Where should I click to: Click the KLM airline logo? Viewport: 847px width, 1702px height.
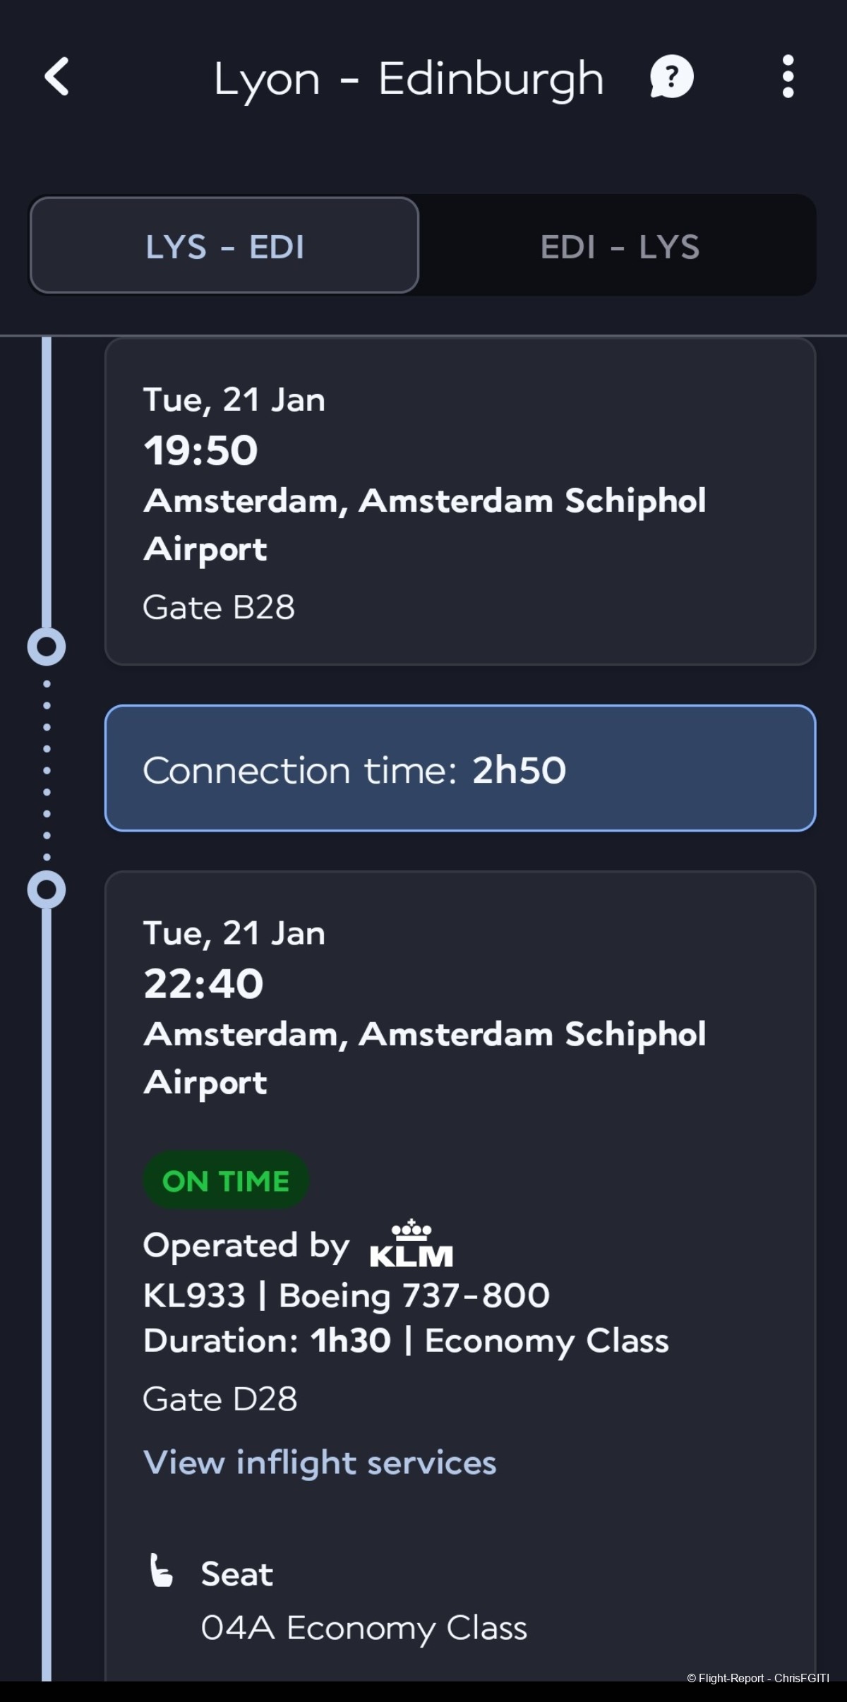click(412, 1244)
